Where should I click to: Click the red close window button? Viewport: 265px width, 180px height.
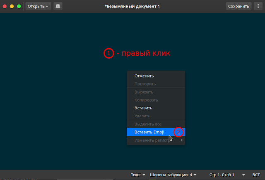[x=5, y=7]
